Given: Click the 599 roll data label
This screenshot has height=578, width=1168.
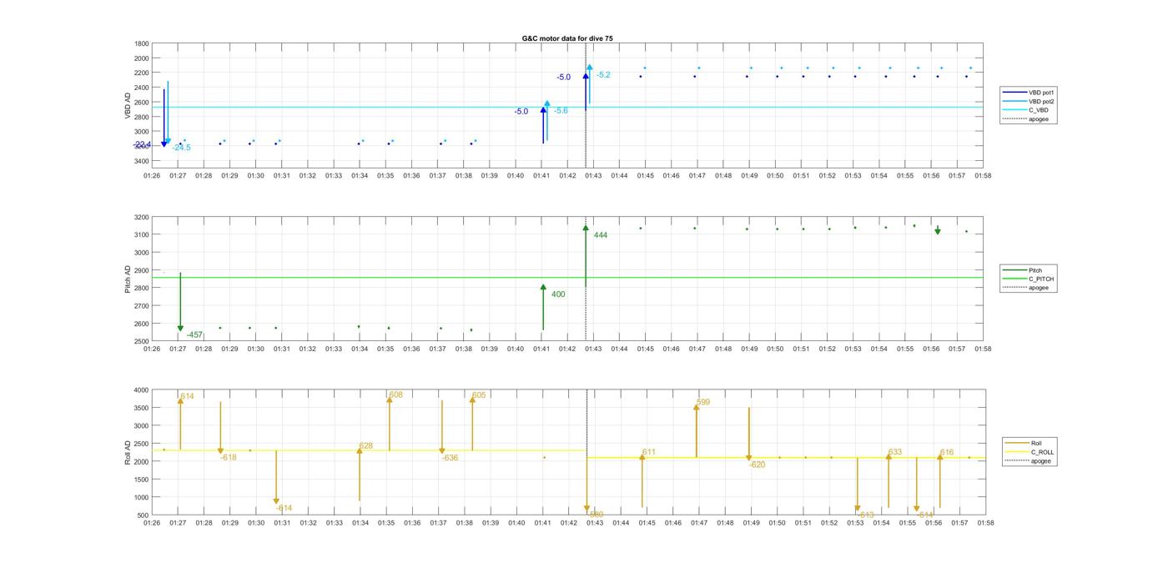Looking at the screenshot, I should pos(703,402).
